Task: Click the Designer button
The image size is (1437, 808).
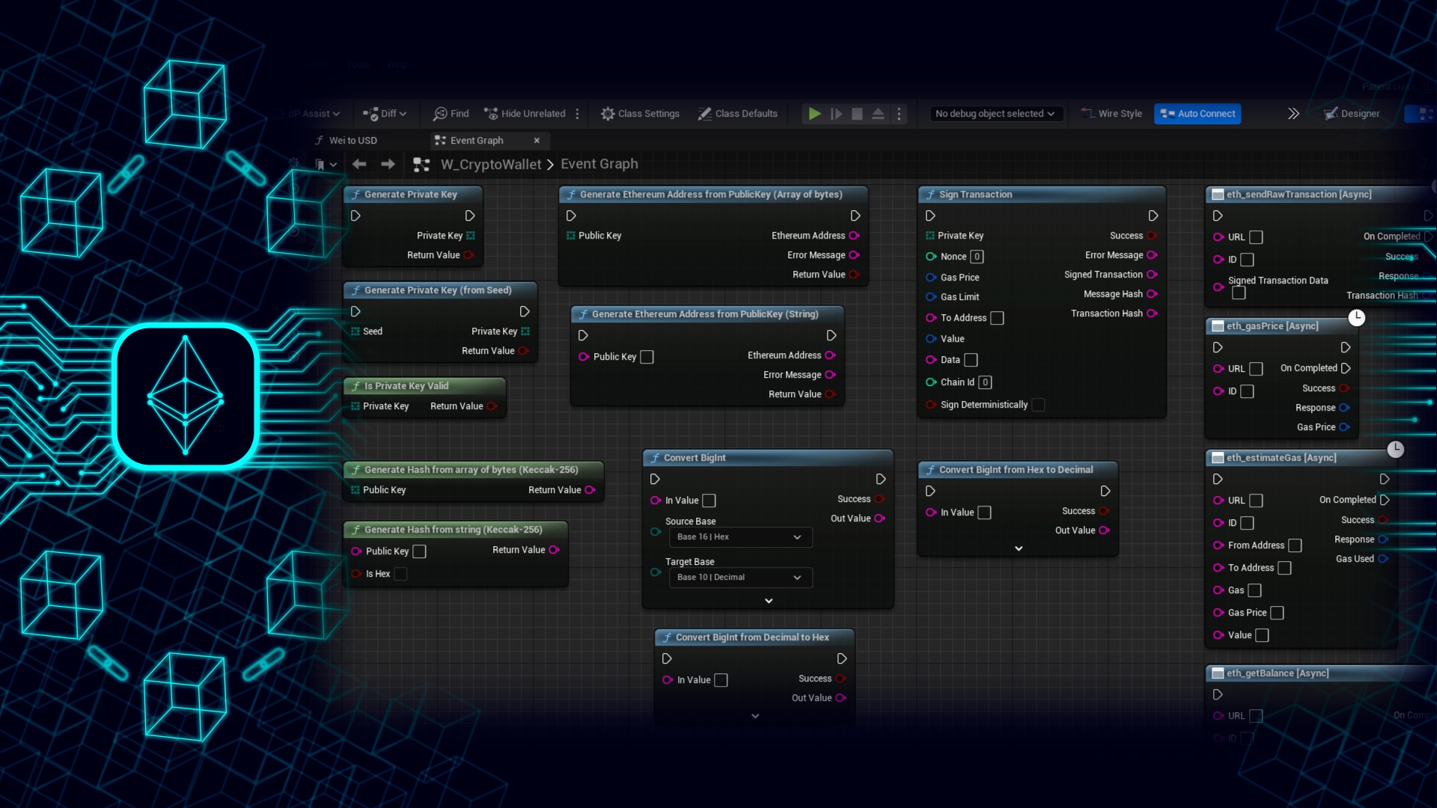Action: tap(1352, 114)
